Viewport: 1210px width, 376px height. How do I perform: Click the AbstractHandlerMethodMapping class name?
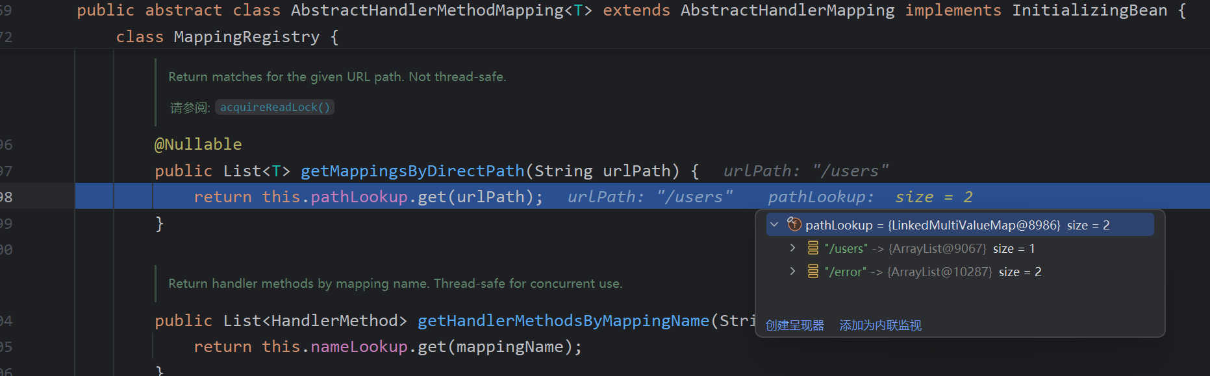(x=427, y=10)
